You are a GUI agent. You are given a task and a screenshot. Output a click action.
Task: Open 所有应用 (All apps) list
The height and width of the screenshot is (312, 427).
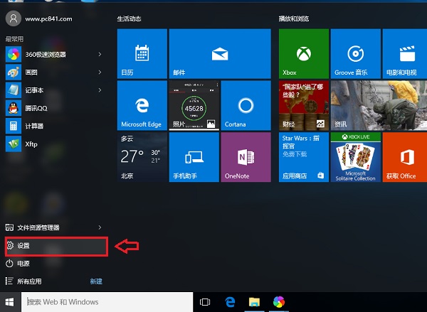click(x=28, y=281)
